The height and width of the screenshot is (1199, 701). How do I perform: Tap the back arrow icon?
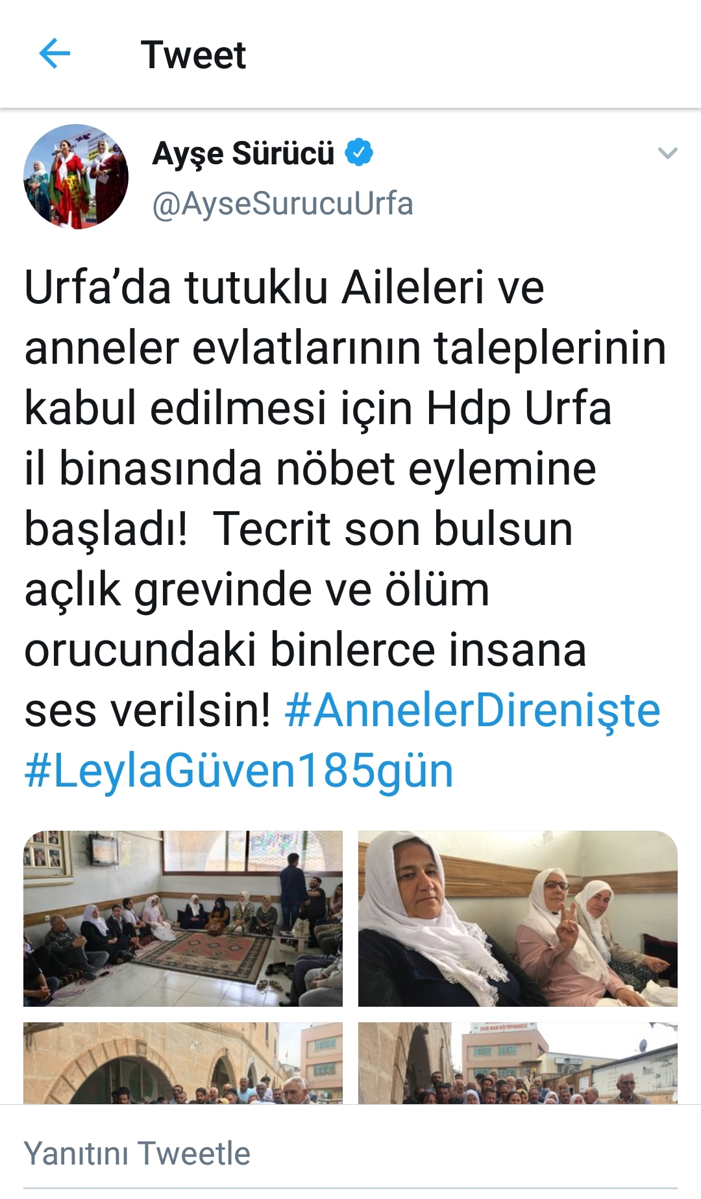55,53
